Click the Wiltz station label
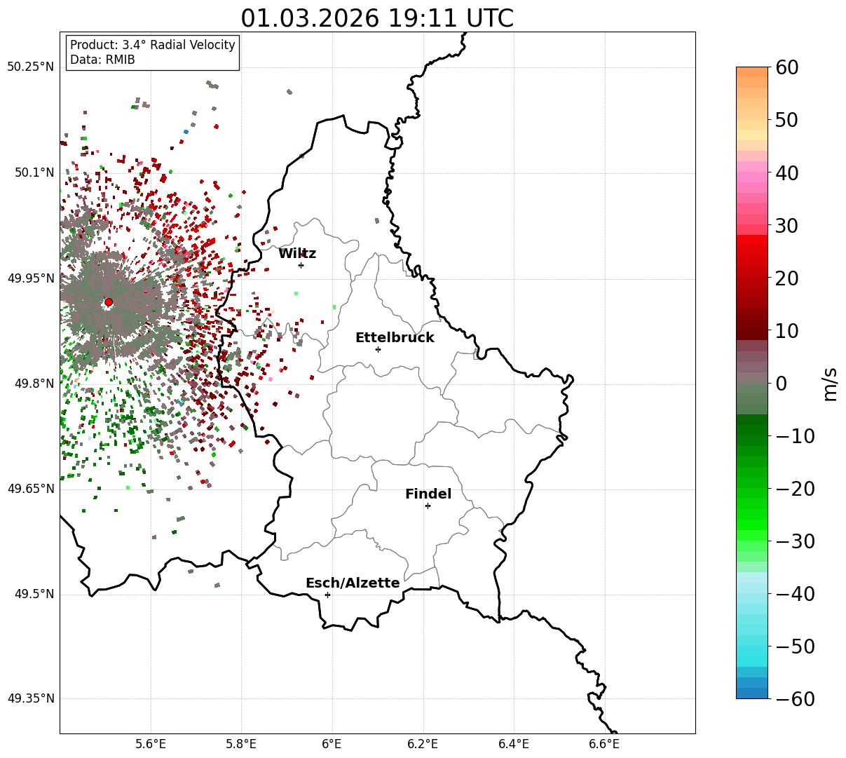This screenshot has width=846, height=758. (x=297, y=254)
